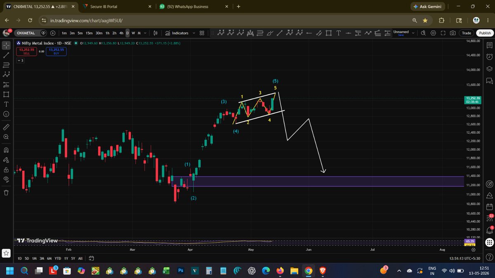Select the geometric shapes tool in sidebar
The width and height of the screenshot is (495, 278).
pos(6,94)
